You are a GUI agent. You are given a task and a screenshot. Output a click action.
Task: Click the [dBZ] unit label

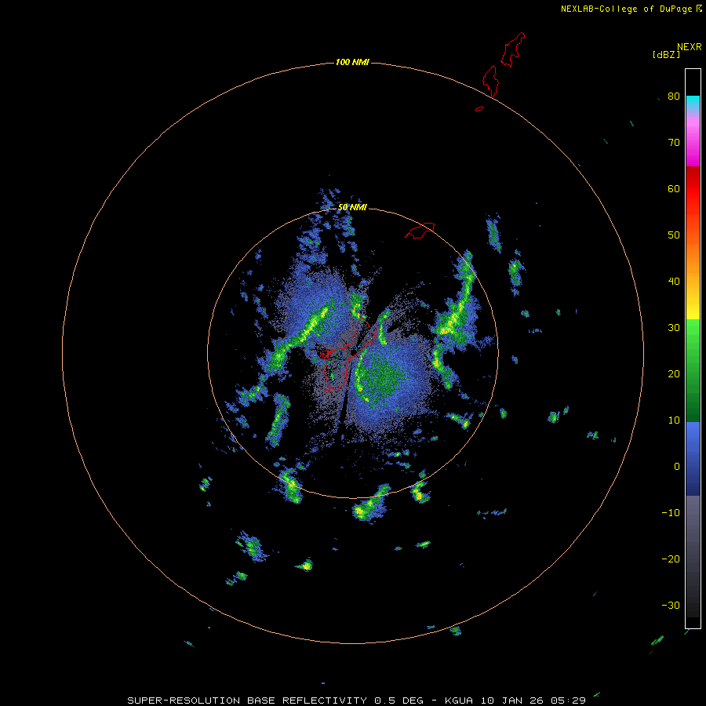click(667, 54)
